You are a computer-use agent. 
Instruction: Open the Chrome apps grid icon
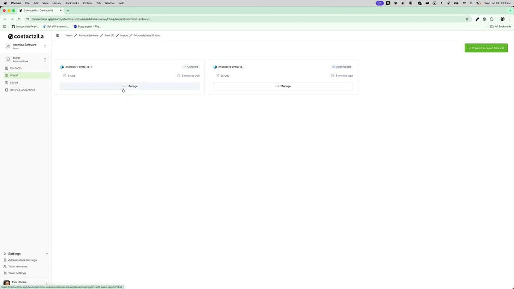click(x=4, y=26)
